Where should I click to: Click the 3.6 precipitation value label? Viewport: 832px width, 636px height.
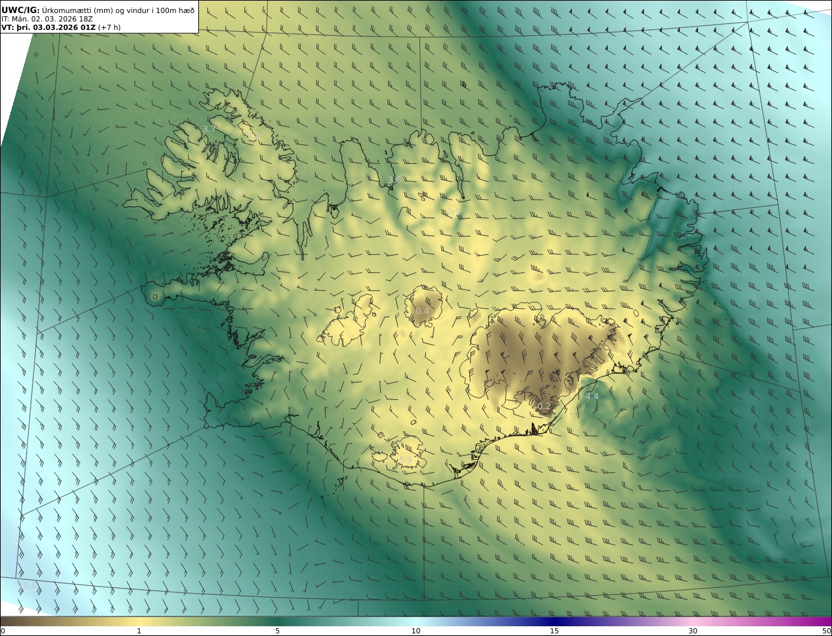(394, 180)
